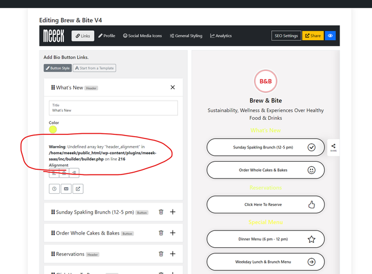
Task: Click arrow icon on Weekday Lunch button
Action: point(312,262)
